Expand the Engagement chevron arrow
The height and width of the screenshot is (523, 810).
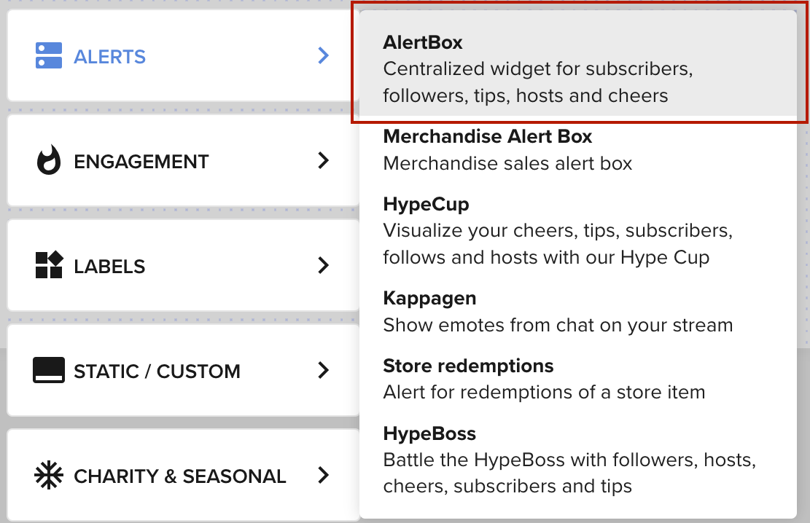pos(324,160)
